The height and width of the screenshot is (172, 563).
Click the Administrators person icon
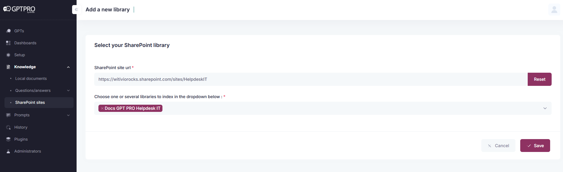8,151
